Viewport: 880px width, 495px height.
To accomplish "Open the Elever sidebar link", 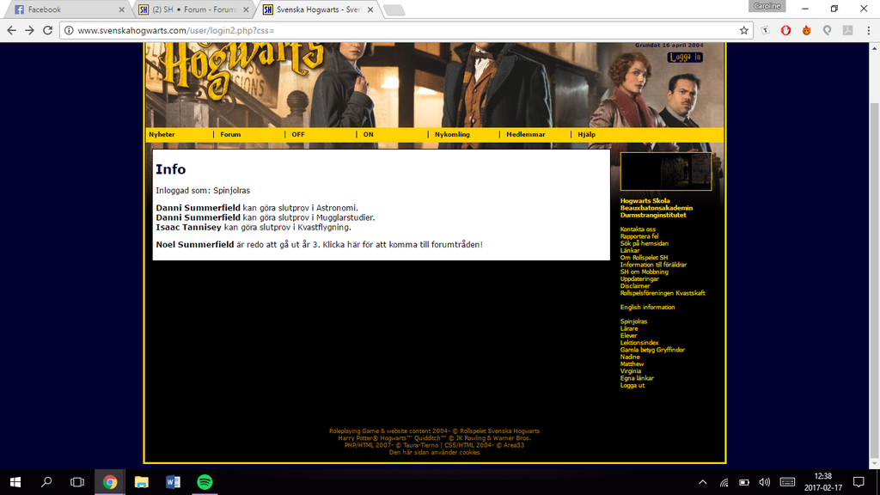I will [x=628, y=336].
